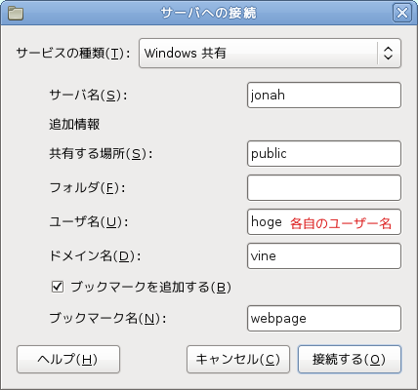The width and height of the screenshot is (418, 390).
Task: Click the folder icon in the title bar
Action: tap(16, 14)
